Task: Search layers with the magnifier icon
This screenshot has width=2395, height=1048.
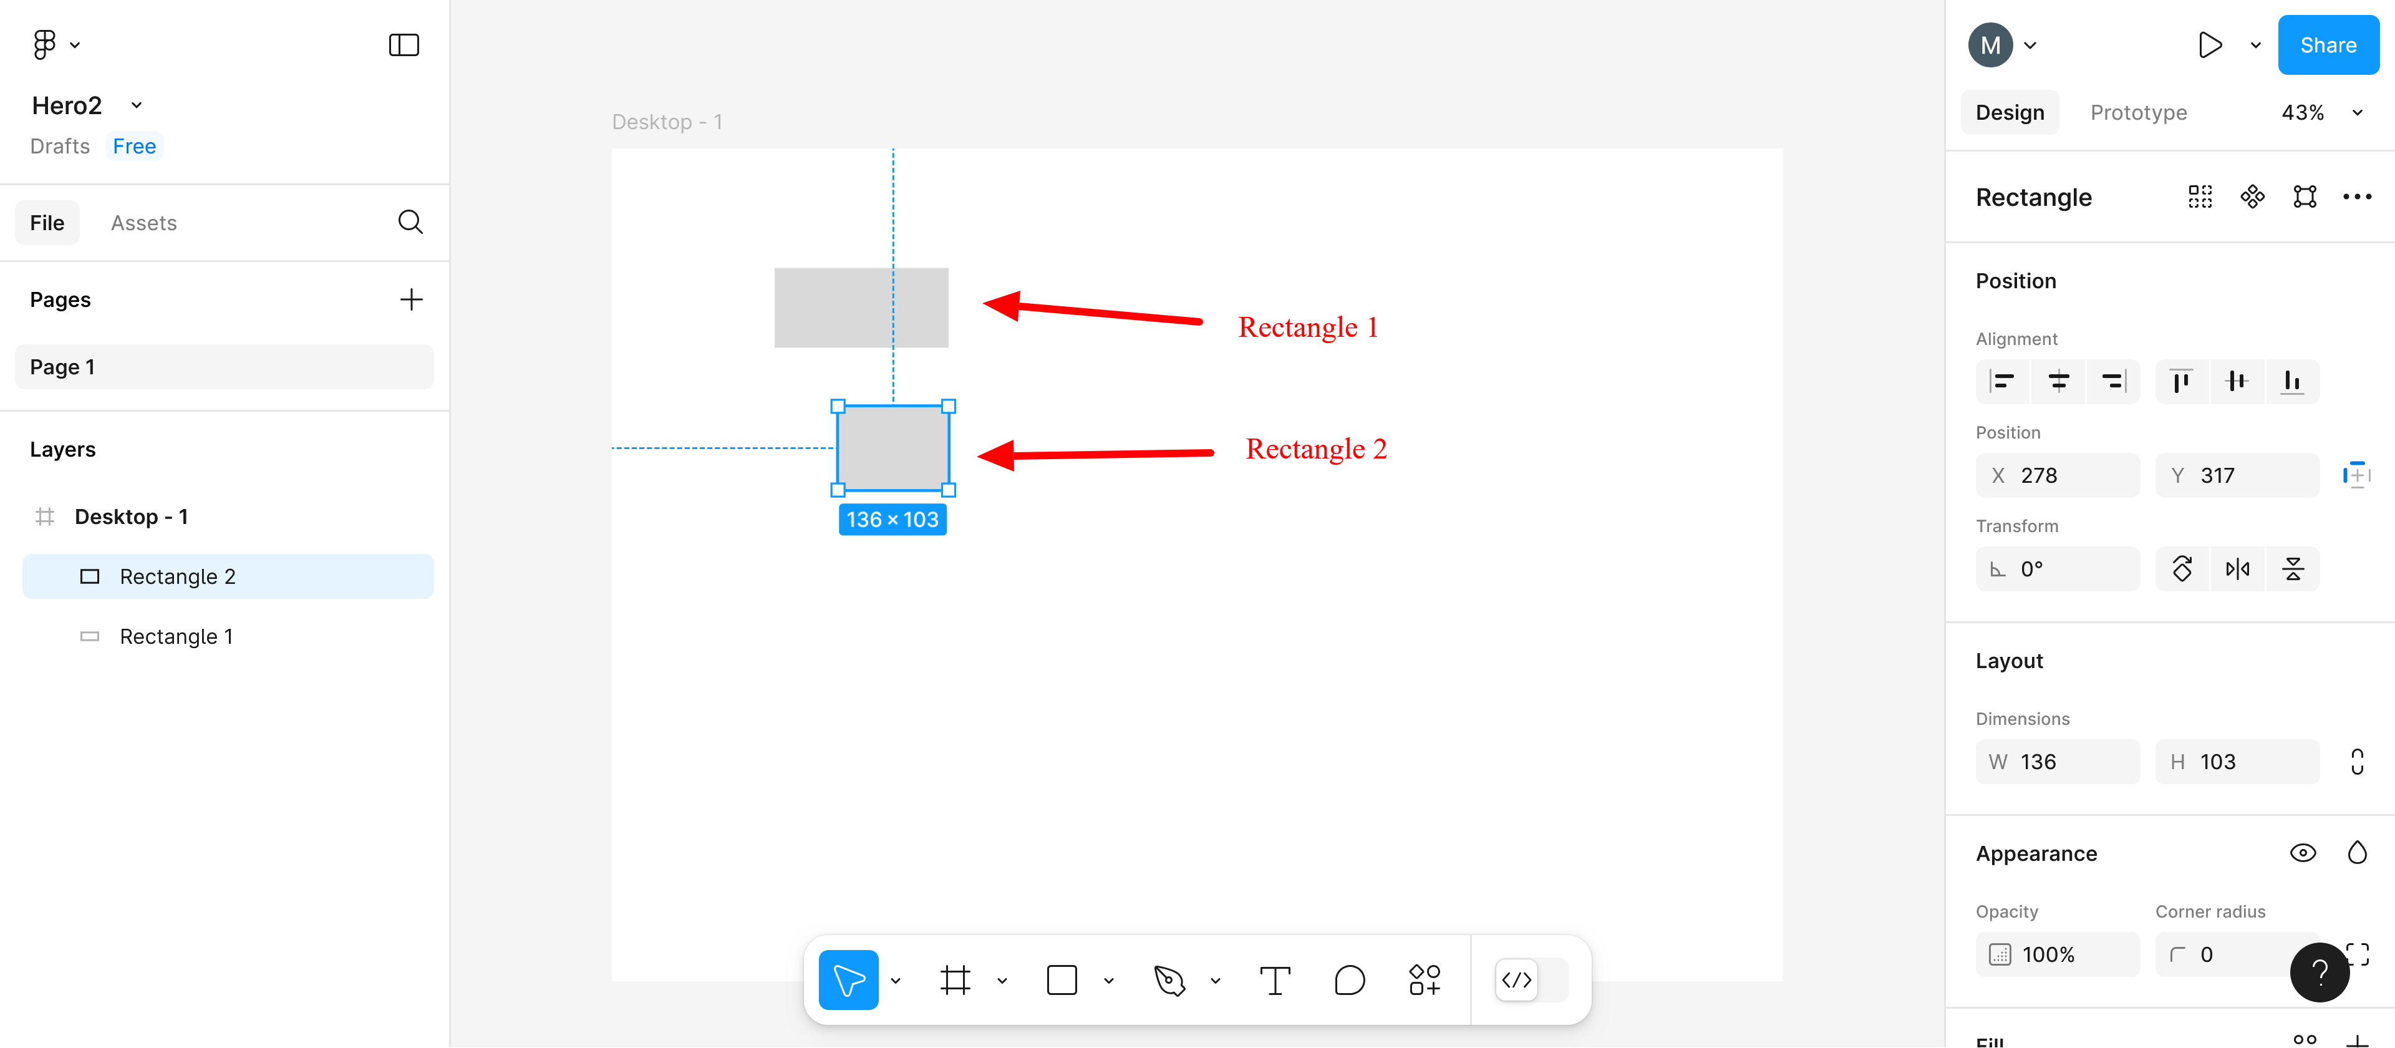Action: [x=410, y=222]
